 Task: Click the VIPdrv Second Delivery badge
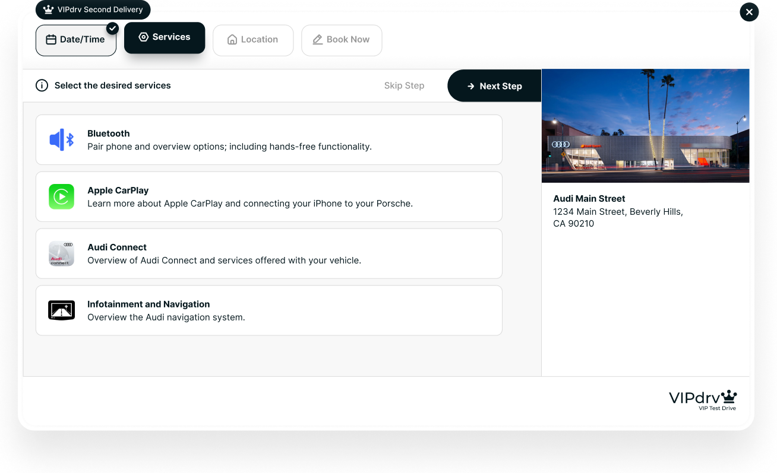click(x=93, y=9)
